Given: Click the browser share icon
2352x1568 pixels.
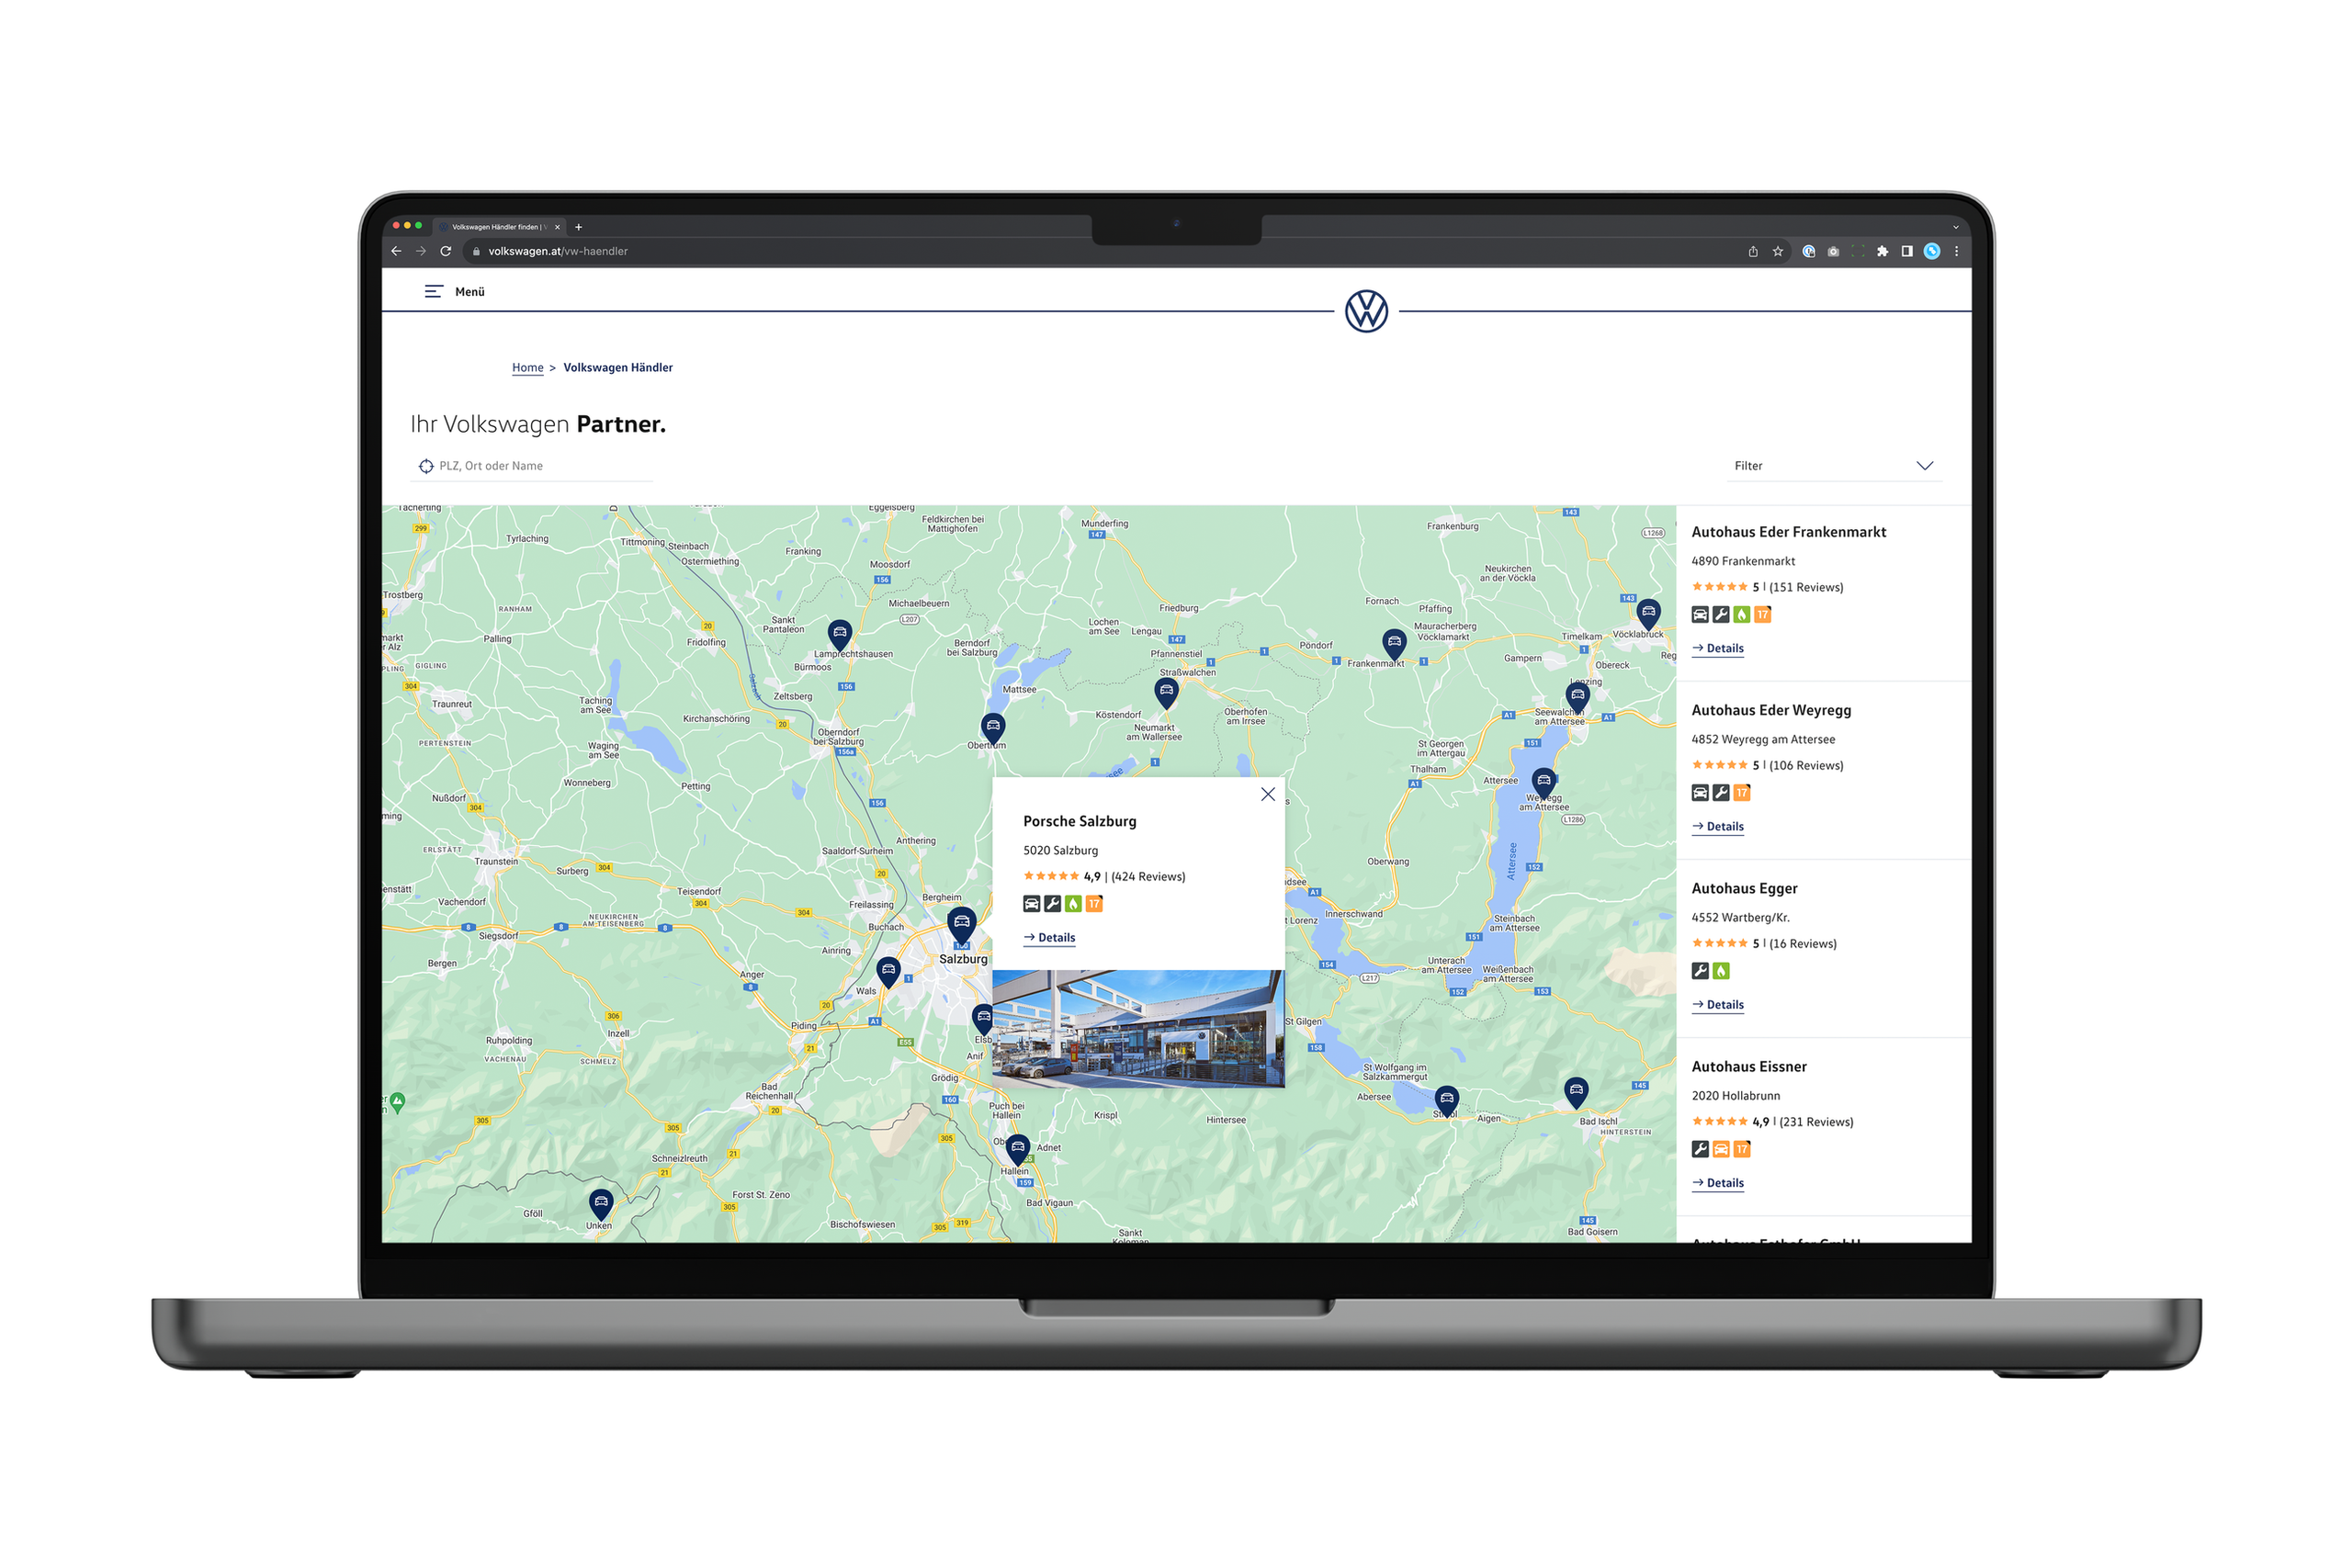Looking at the screenshot, I should [x=1752, y=252].
